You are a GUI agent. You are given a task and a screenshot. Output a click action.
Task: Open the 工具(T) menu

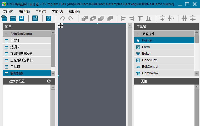click(41, 12)
